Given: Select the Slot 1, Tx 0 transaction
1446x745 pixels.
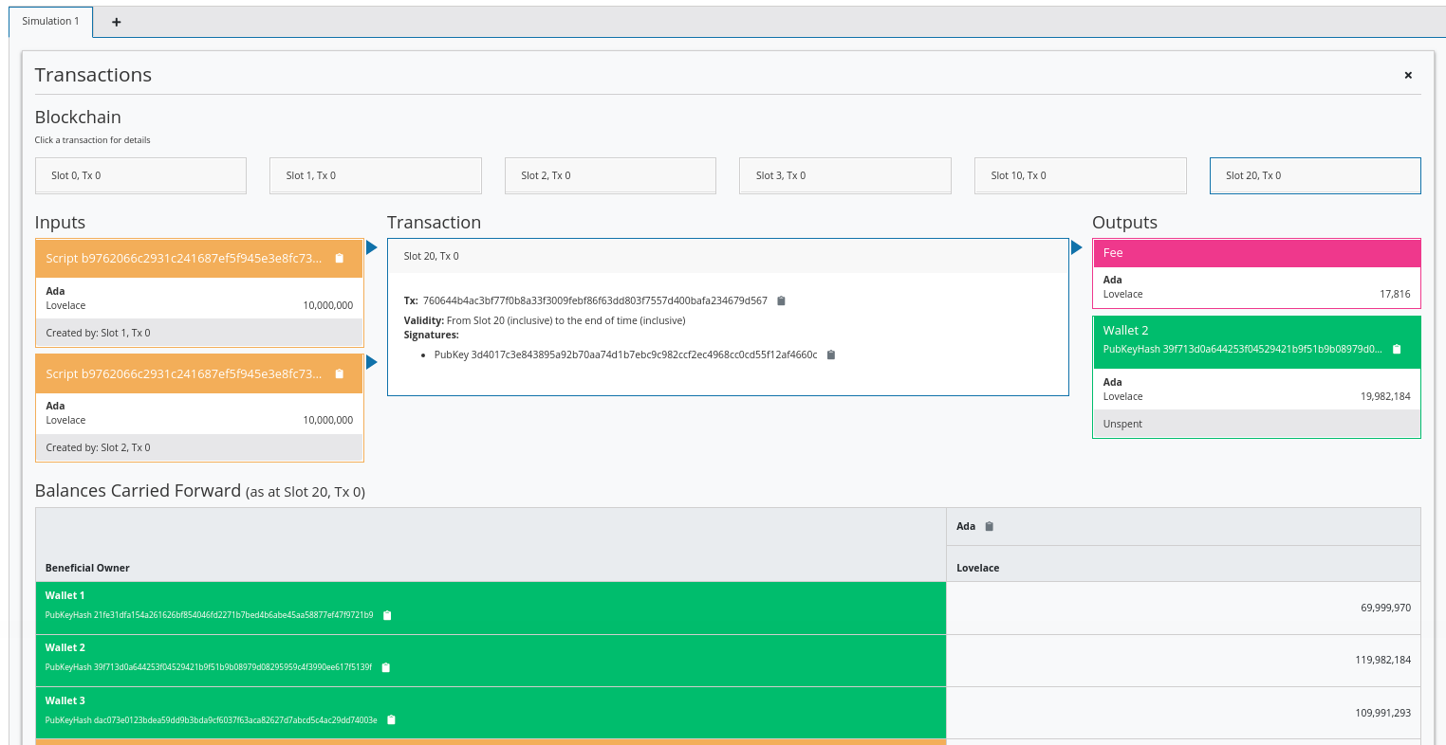Looking at the screenshot, I should [x=376, y=175].
